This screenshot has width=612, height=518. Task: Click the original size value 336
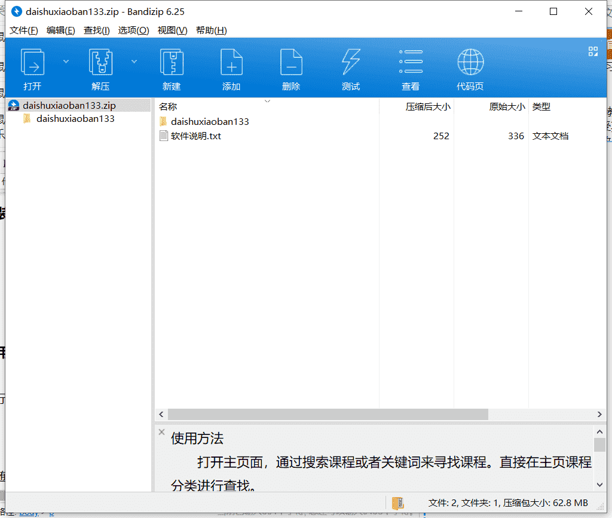pos(516,136)
